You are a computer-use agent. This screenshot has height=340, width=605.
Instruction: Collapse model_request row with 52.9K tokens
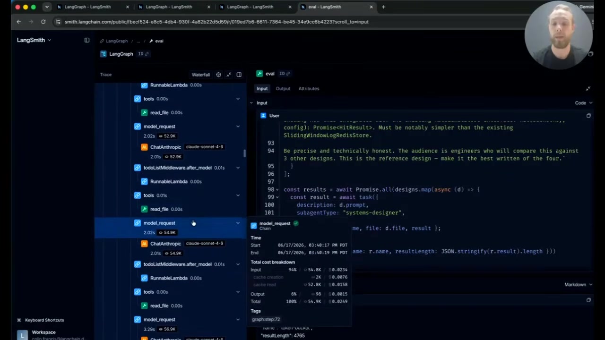pos(238,127)
